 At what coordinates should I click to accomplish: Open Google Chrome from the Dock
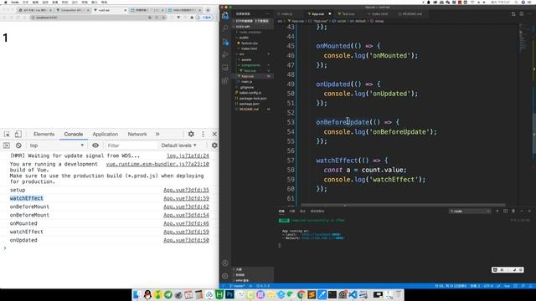[301, 294]
